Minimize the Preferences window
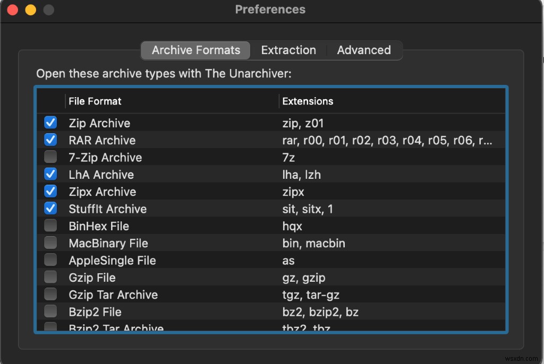Image resolution: width=544 pixels, height=364 pixels. click(x=31, y=10)
